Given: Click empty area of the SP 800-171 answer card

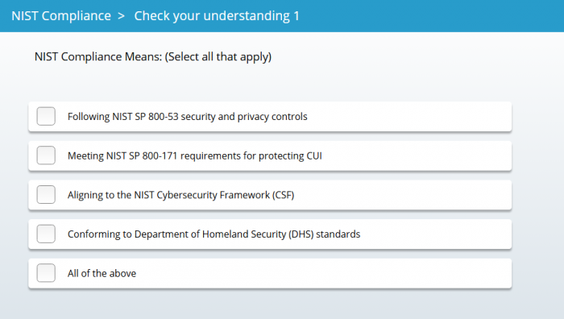Looking at the screenshot, I should coord(417,155).
